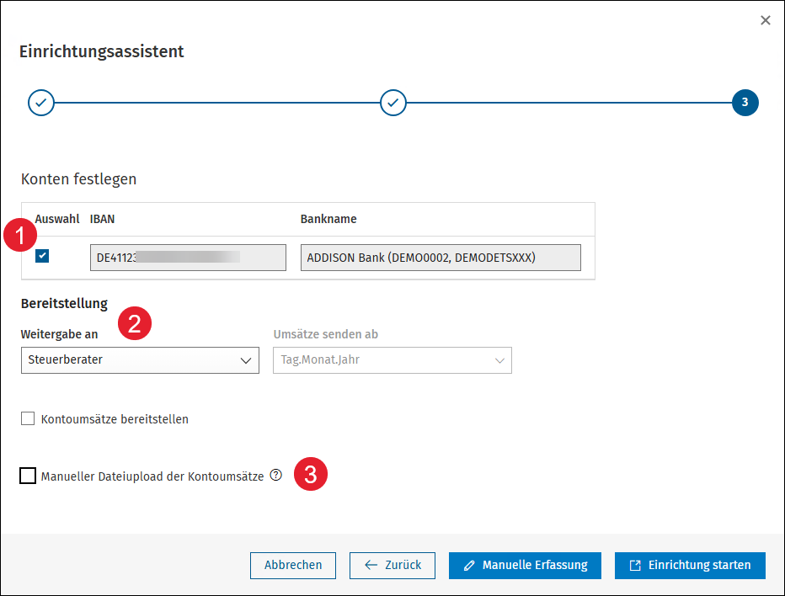Click the Einrichtungsassistent title text
This screenshot has width=785, height=596.
(102, 51)
